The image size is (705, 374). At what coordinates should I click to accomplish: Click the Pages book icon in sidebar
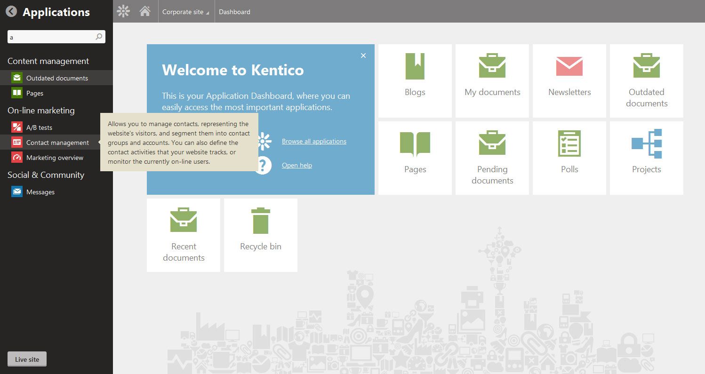click(17, 93)
